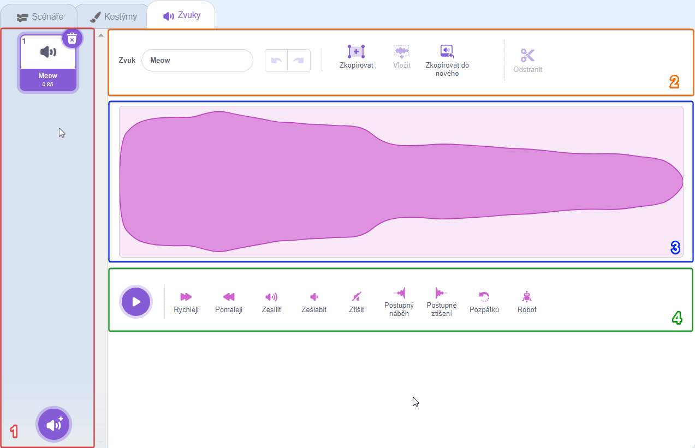This screenshot has width=695, height=448.
Task: Click the Zvuk name input field
Action: 197,61
